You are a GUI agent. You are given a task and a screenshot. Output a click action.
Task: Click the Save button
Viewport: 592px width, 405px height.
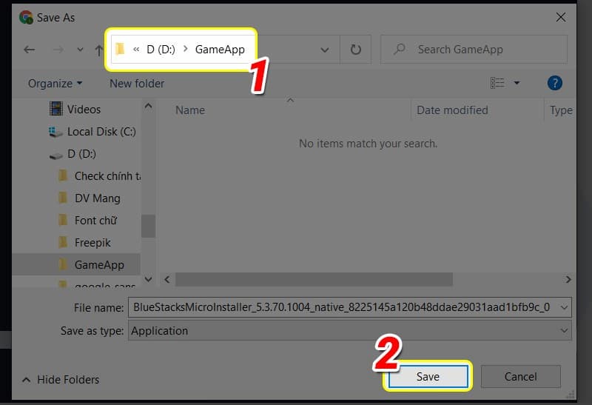coord(427,376)
